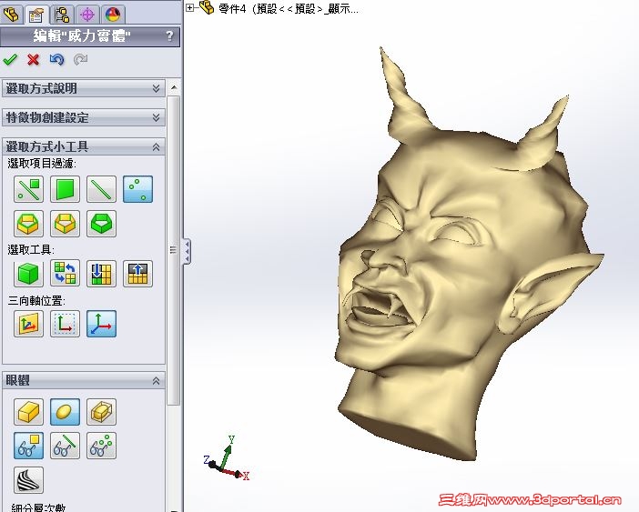Image resolution: width=639 pixels, height=512 pixels.
Task: Select the box with cage display icon
Action: tap(101, 411)
